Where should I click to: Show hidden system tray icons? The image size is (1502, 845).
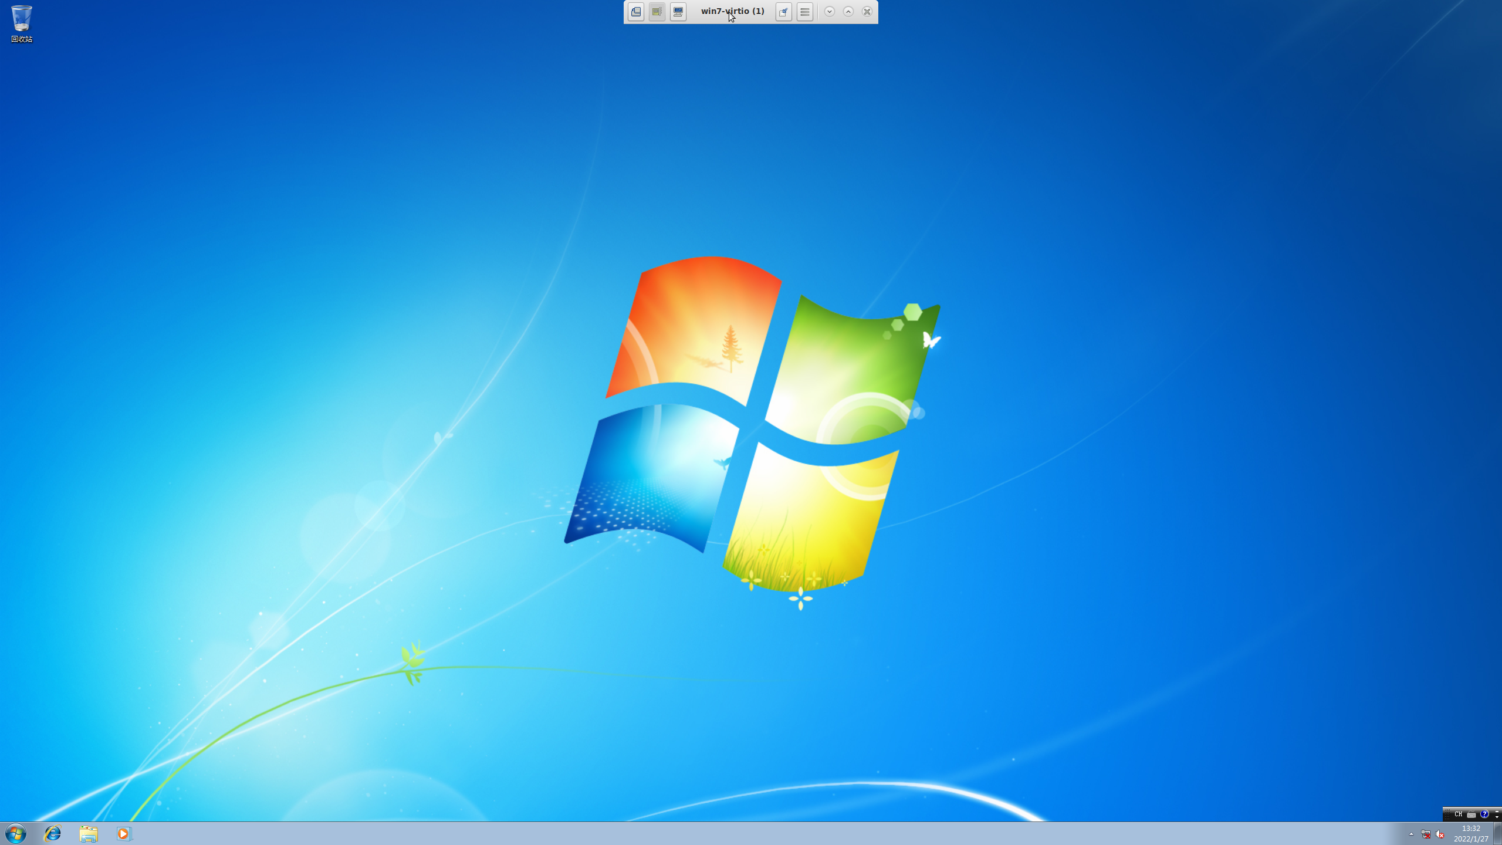point(1411,834)
